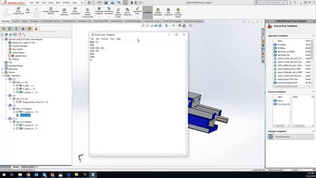The width and height of the screenshot is (316, 178).
Task: Open Reference Geometry tool
Action: tap(109, 11)
